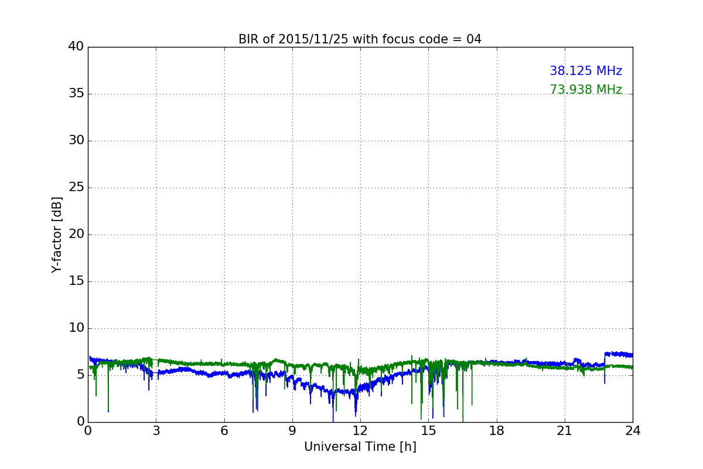703x469 pixels.
Task: Click the x-axis tick label 24
Action: click(x=633, y=431)
